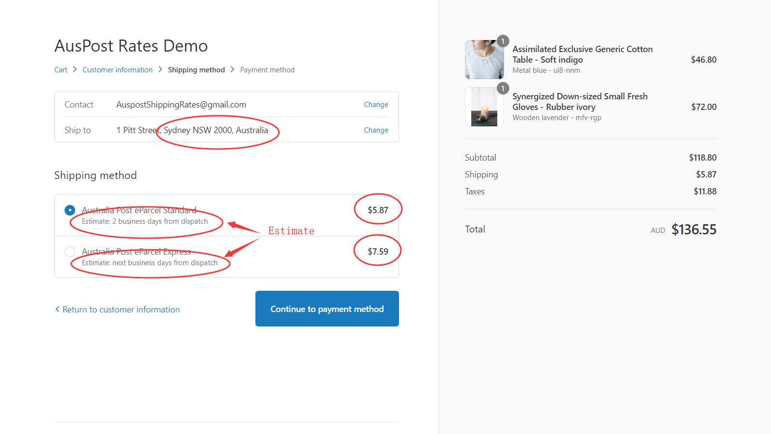Click chevron after Cart breadcrumb

coord(75,69)
